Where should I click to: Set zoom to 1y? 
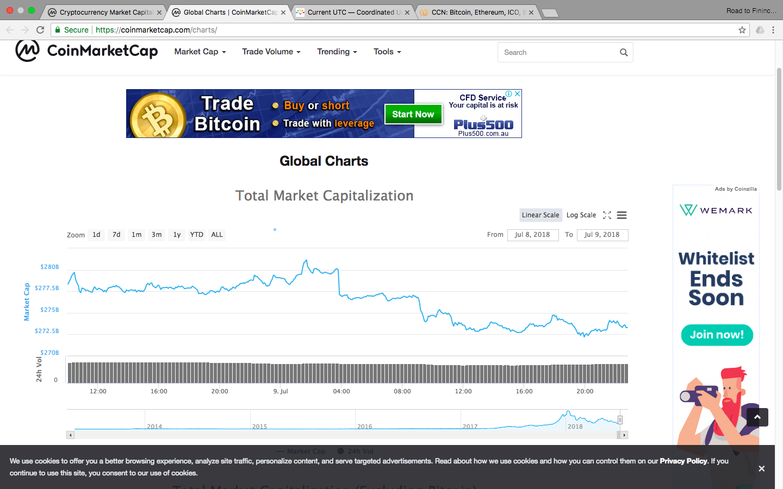[x=177, y=235]
